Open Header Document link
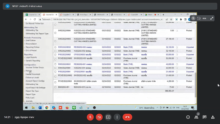The height and width of the screenshot is (124, 220). (33, 74)
